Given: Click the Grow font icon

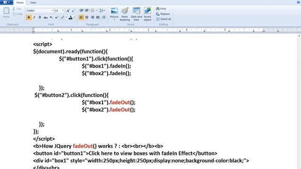Looking at the screenshot, I should [68, 11].
